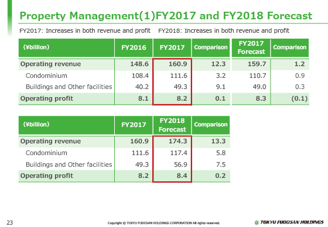The image size is (328, 227).
Task: Click the Tokyu Fudosan Holdings logo
Action: point(289,222)
